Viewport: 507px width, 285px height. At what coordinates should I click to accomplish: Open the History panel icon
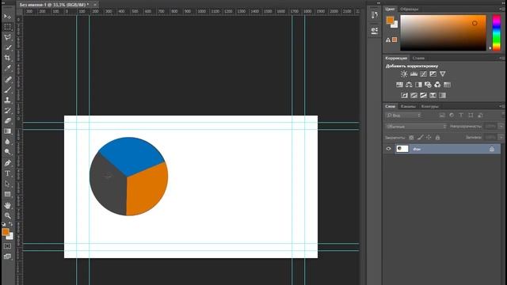(375, 15)
